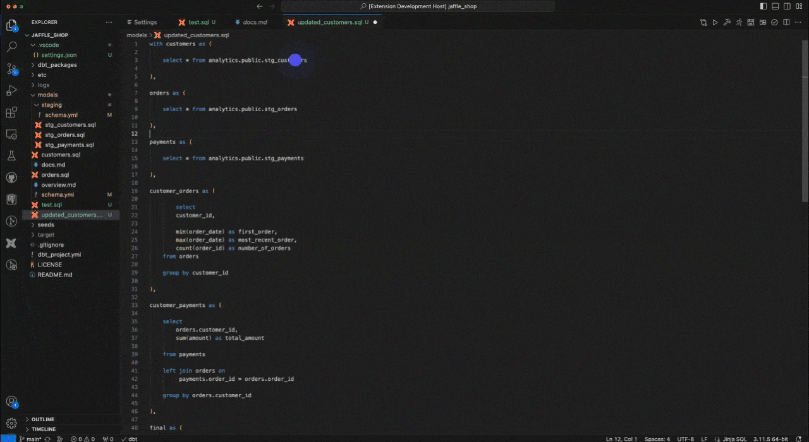
Task: Click the dbt execute/play icon in editor toolbar
Action: [x=715, y=22]
